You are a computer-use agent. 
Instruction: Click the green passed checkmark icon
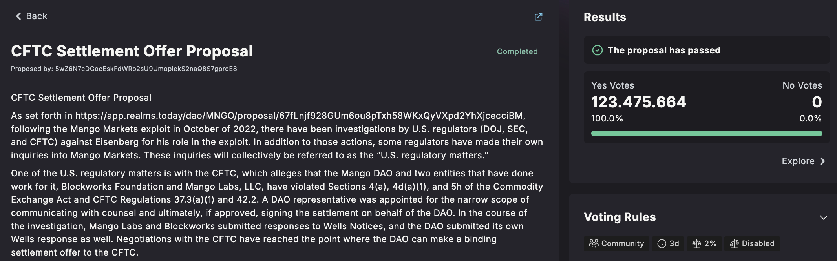(x=597, y=50)
